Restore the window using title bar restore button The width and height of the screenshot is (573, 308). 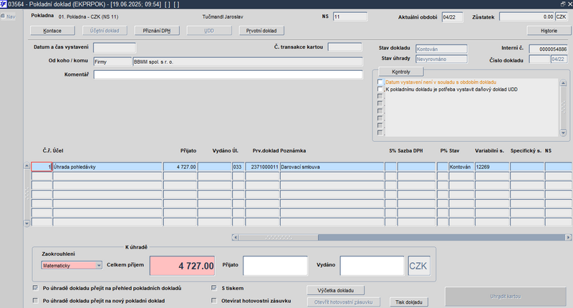click(563, 4)
